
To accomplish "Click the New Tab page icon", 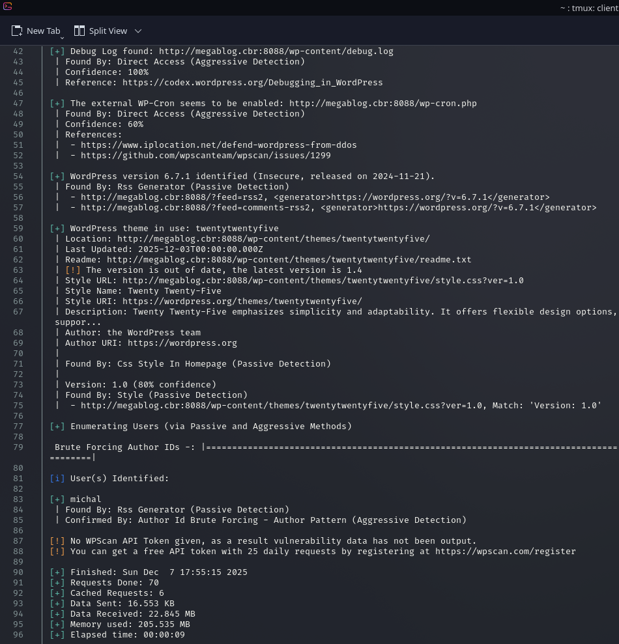I will (17, 31).
